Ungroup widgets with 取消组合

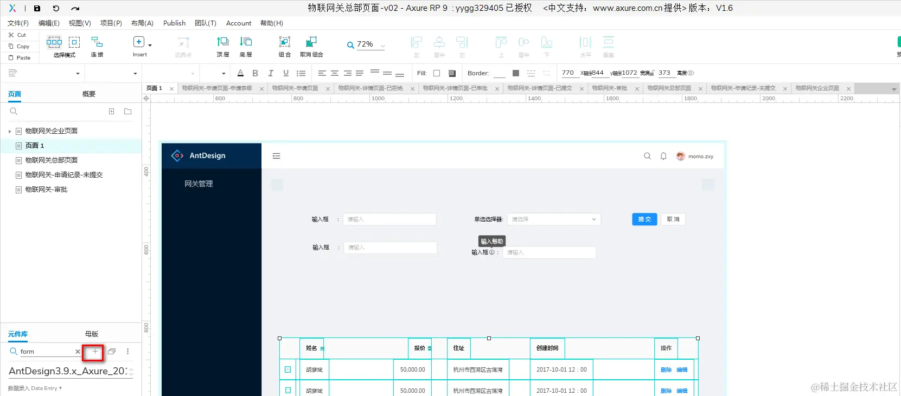(x=311, y=46)
